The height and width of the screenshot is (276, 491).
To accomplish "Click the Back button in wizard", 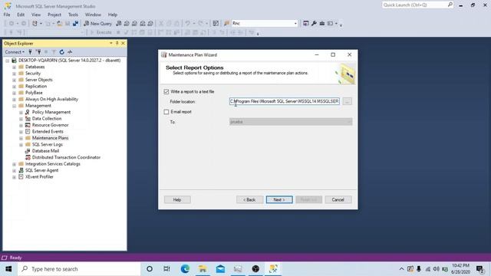I will point(249,199).
